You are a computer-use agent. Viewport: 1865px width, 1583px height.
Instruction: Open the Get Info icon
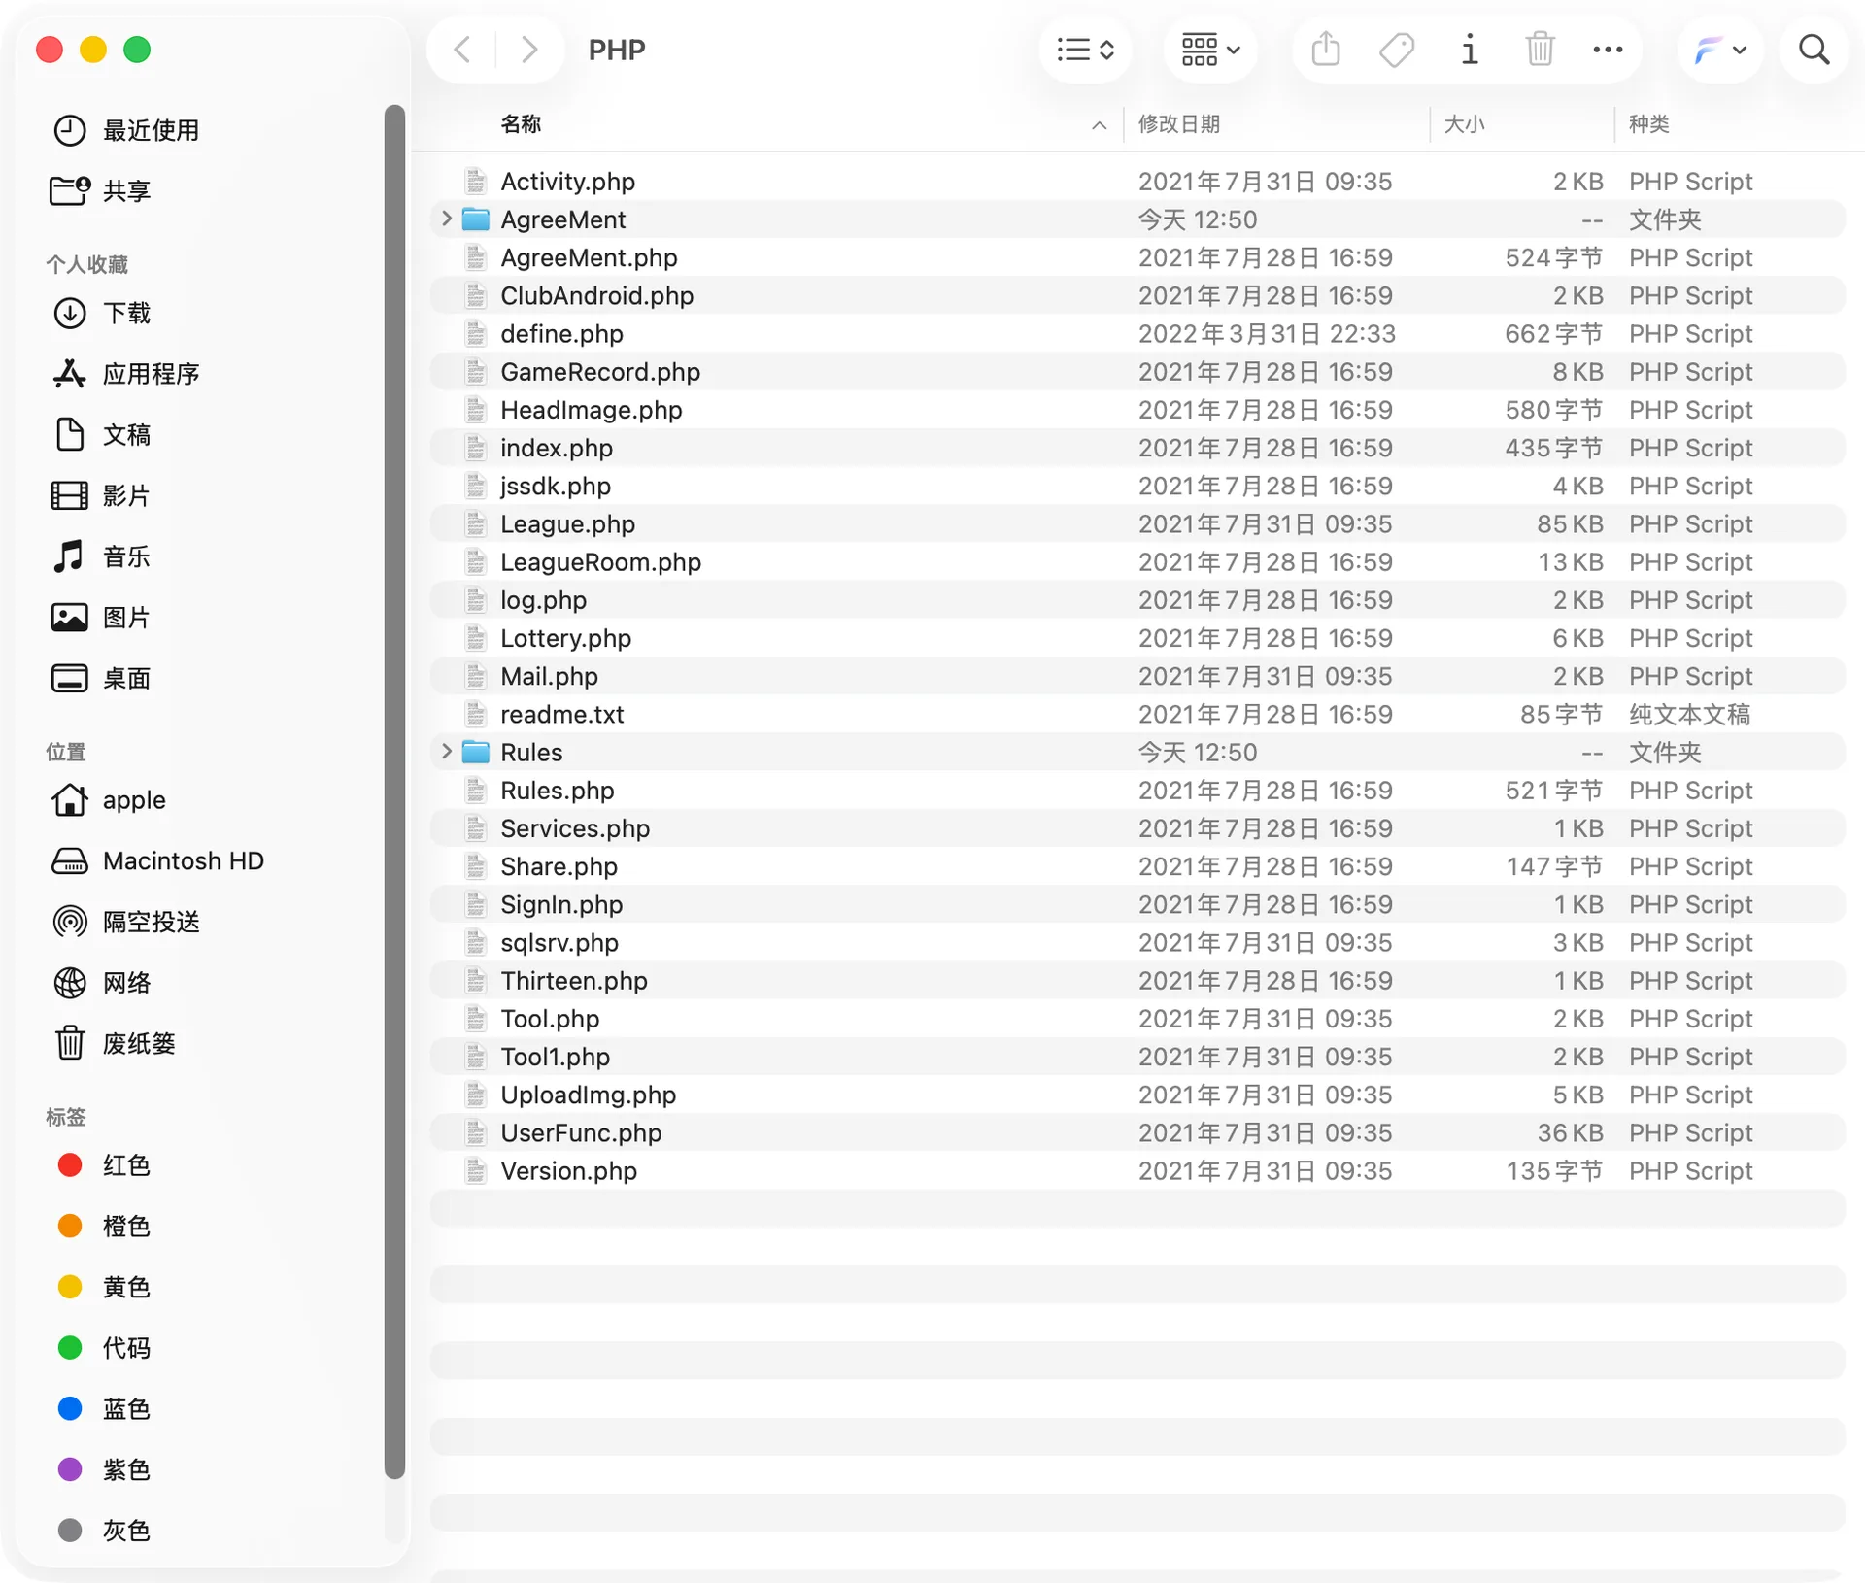tap(1469, 50)
